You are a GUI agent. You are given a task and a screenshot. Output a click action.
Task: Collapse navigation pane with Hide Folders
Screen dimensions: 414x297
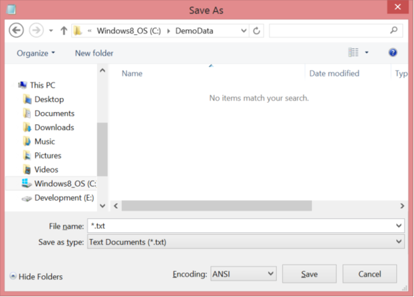[36, 276]
